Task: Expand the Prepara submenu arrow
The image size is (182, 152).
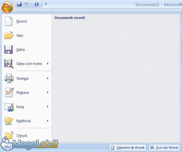Action: click(x=48, y=93)
